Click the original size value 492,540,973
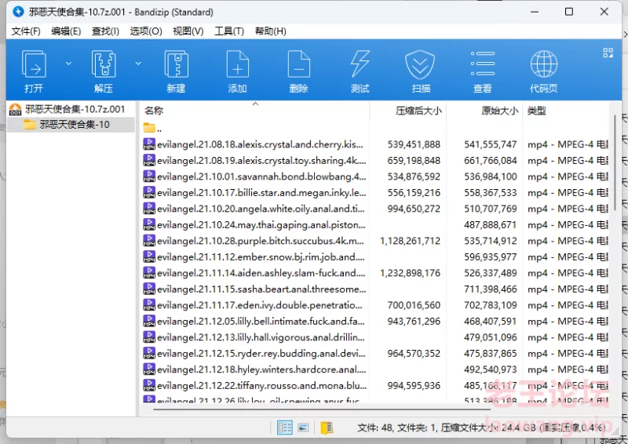 coord(491,369)
